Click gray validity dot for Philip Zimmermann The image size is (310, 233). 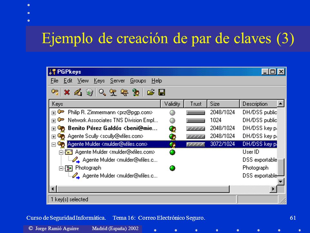pyautogui.click(x=172, y=113)
